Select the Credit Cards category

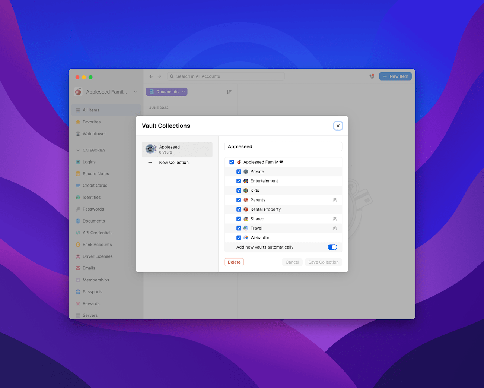point(95,185)
